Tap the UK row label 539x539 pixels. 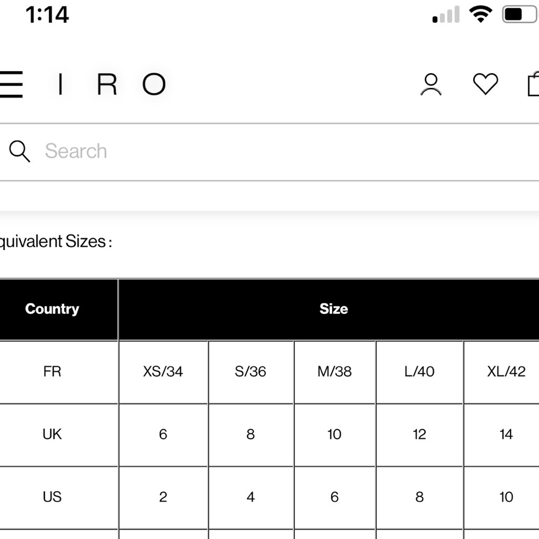click(59, 435)
